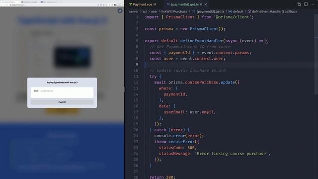Click the '@prisma/client' string on line 1
318x179 pixels.
pyautogui.click(x=233, y=17)
